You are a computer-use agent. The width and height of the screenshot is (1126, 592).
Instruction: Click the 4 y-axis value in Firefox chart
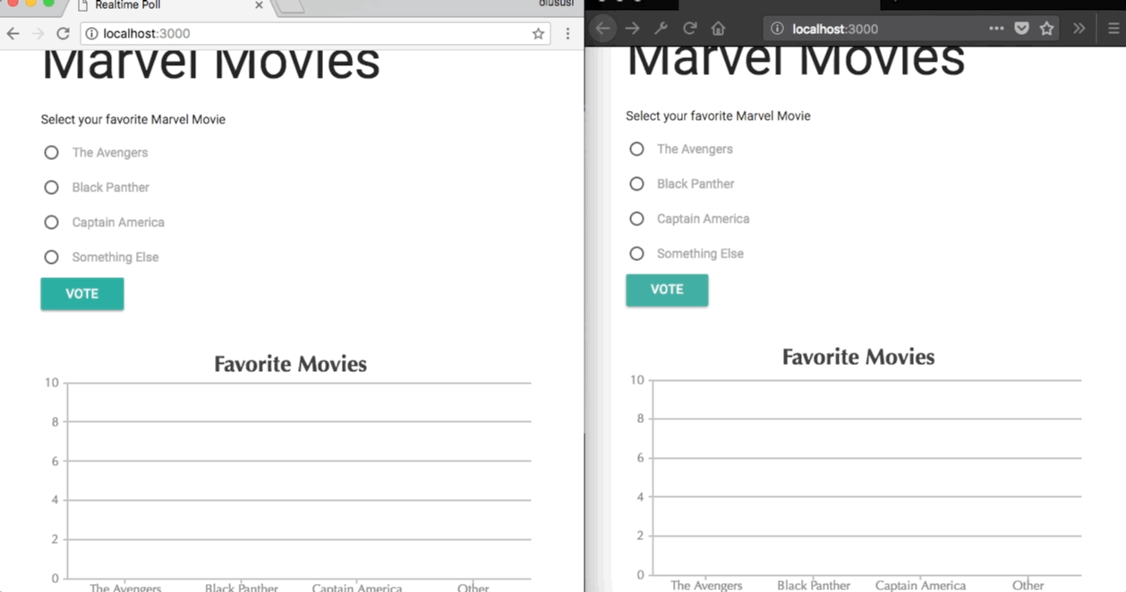click(639, 497)
